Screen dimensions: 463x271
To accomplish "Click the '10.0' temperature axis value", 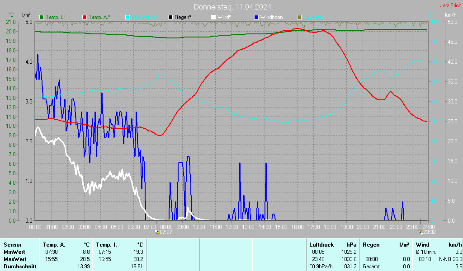I will click(11, 126).
